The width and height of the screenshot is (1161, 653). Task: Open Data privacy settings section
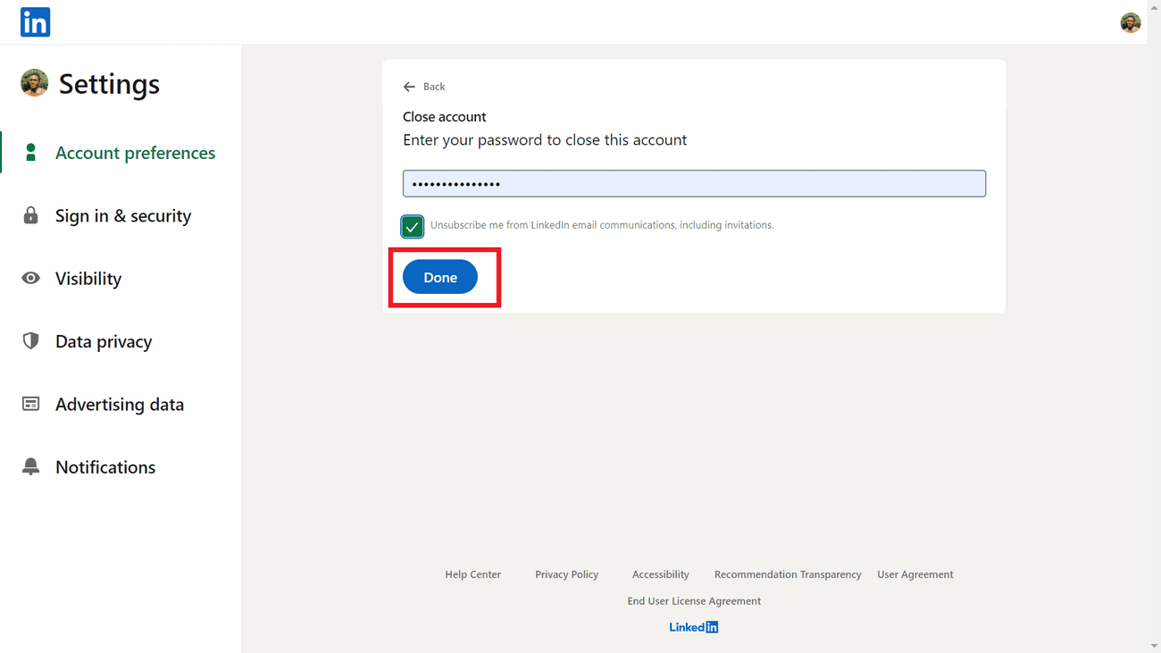104,341
